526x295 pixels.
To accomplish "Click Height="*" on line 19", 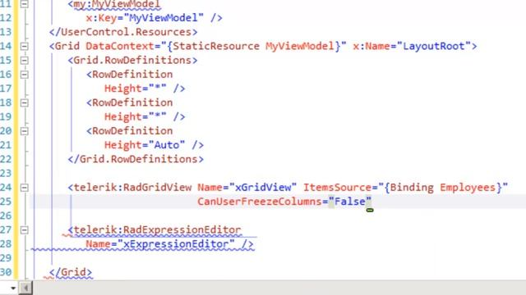I will click(136, 116).
